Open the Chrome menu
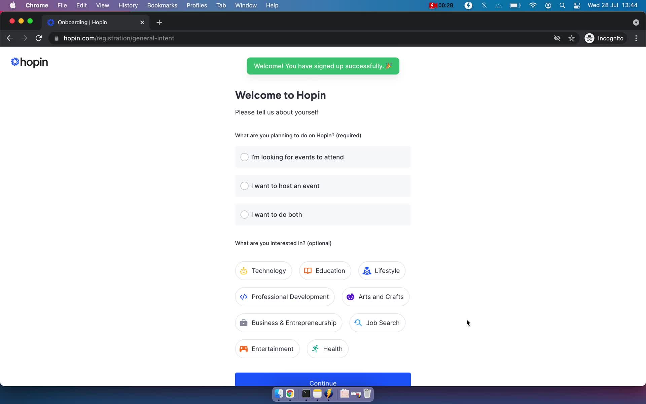Image resolution: width=646 pixels, height=404 pixels. [x=37, y=5]
